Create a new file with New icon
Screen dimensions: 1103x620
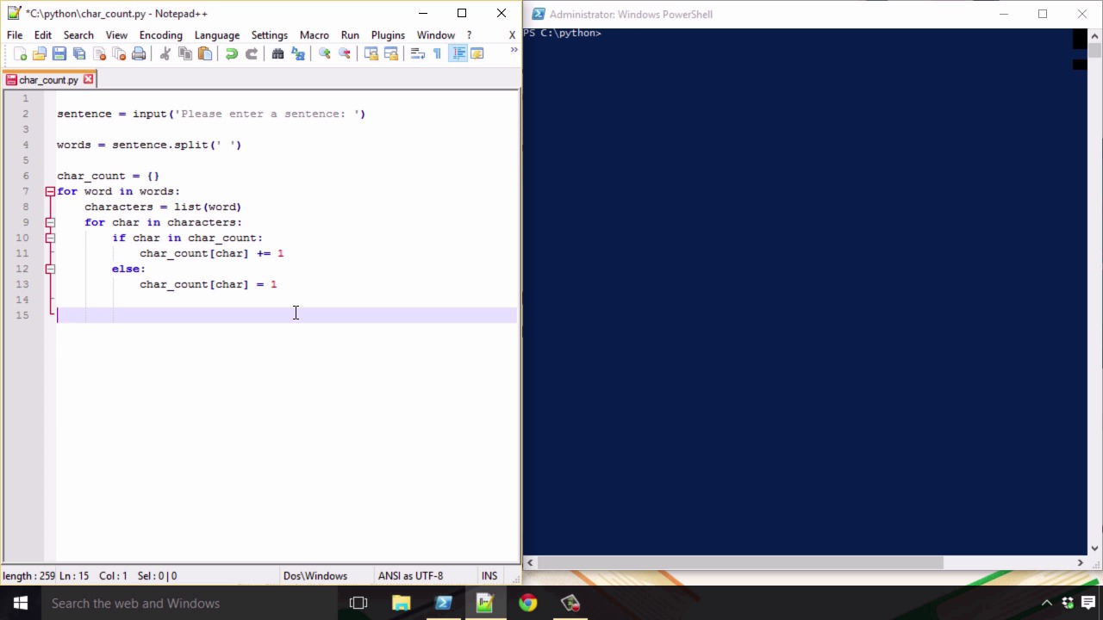click(21, 53)
